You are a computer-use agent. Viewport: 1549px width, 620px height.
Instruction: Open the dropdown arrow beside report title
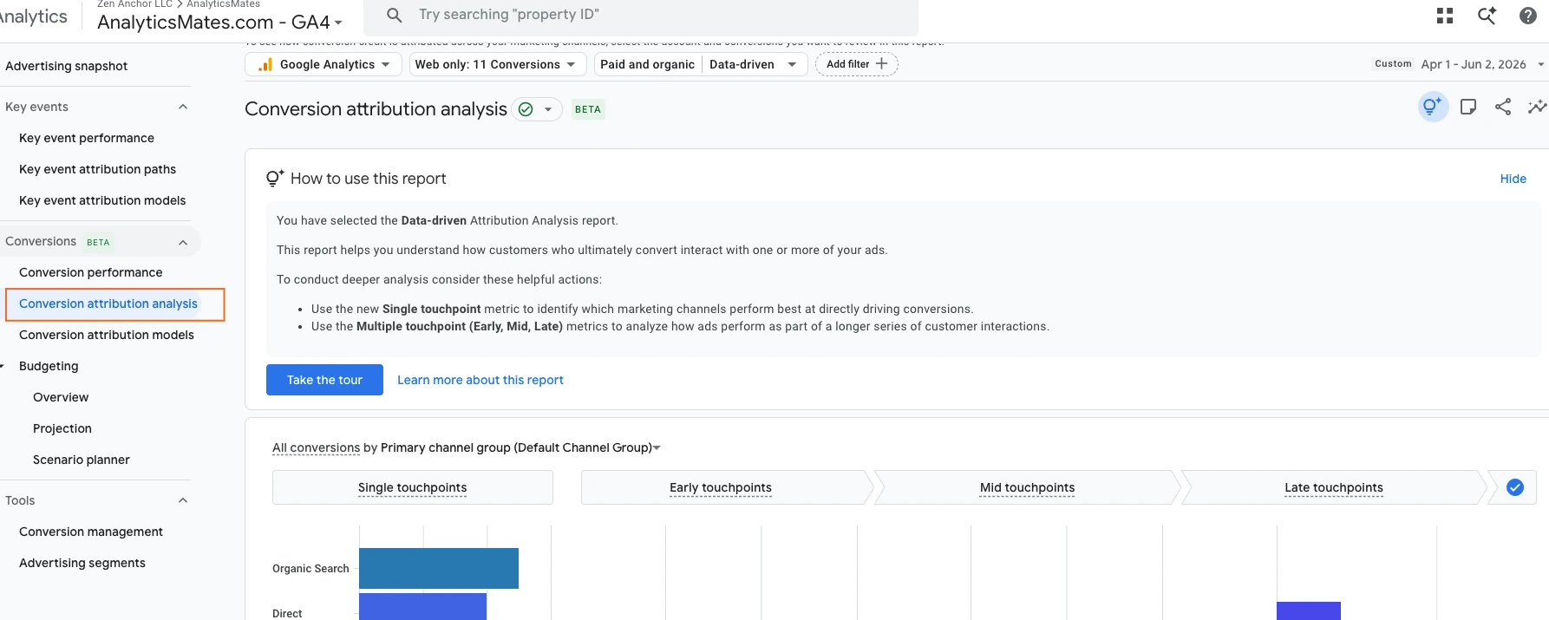tap(548, 109)
